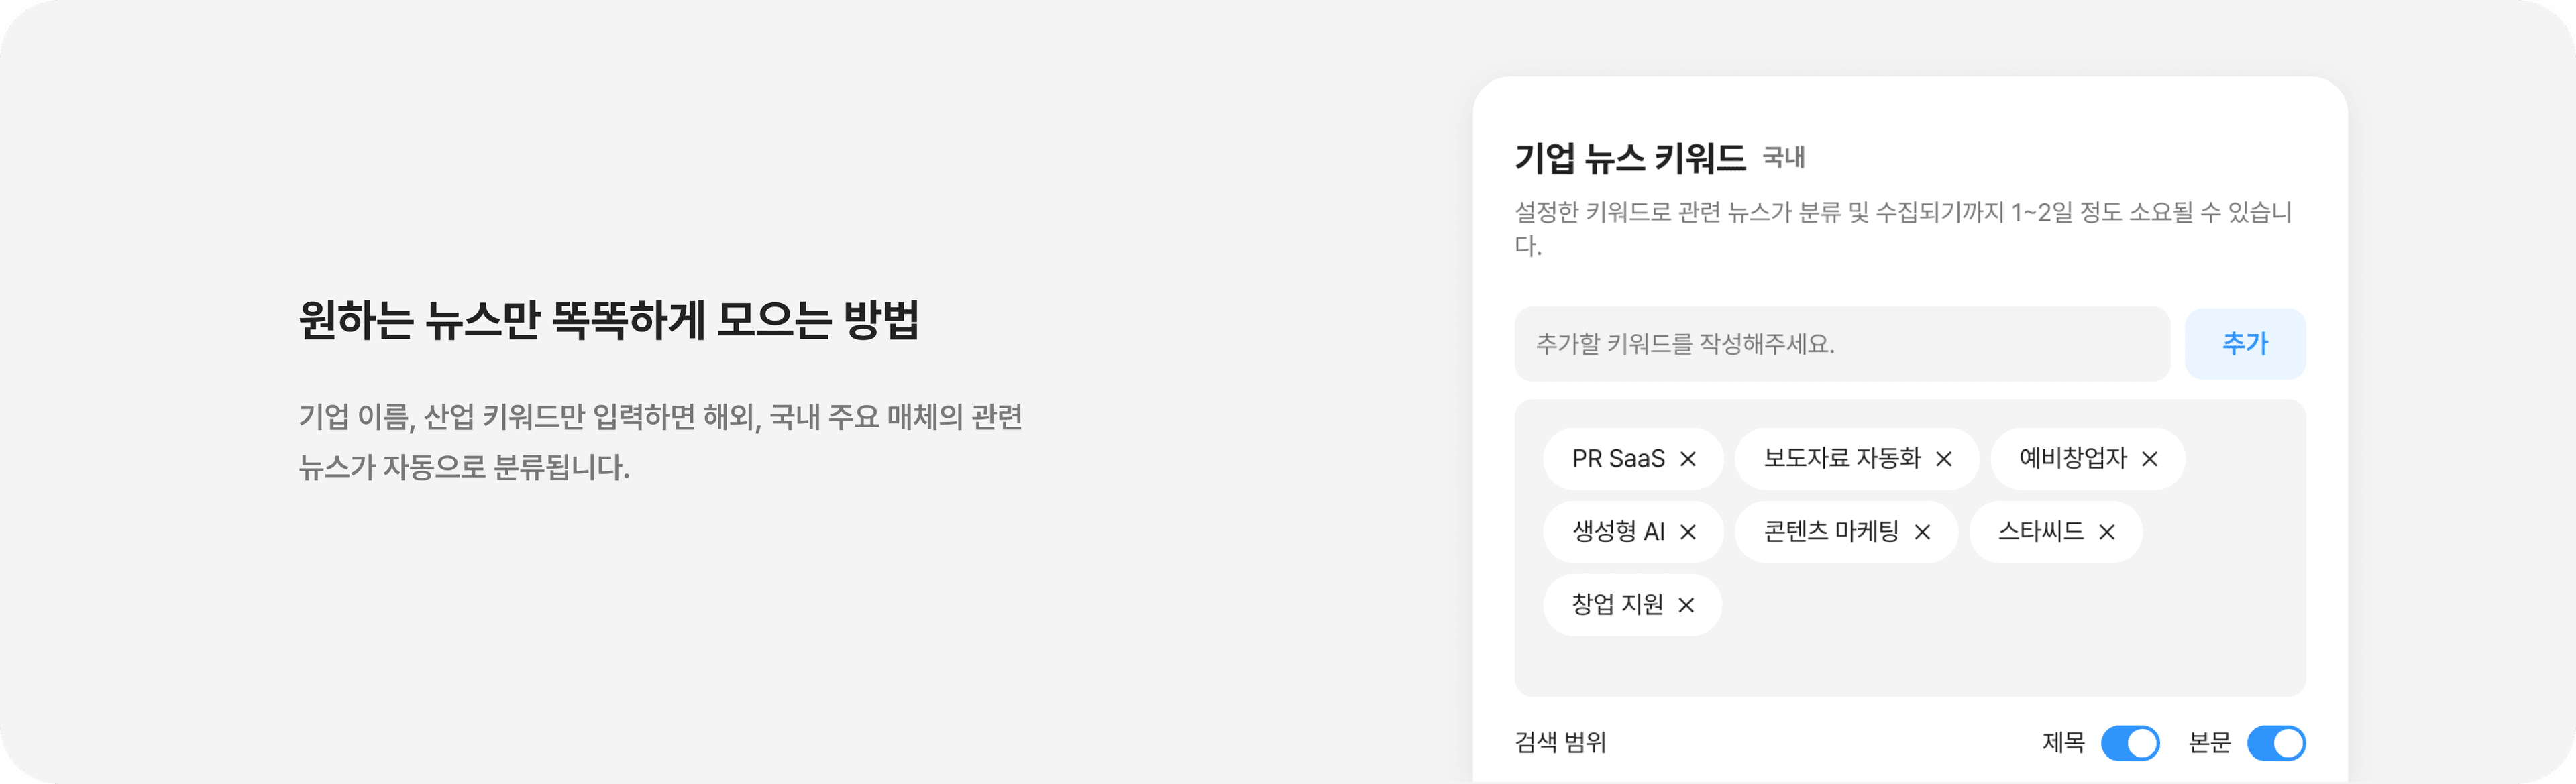Image resolution: width=2576 pixels, height=784 pixels.
Task: Remove the 생성형 AI keyword tag
Action: (x=1688, y=532)
